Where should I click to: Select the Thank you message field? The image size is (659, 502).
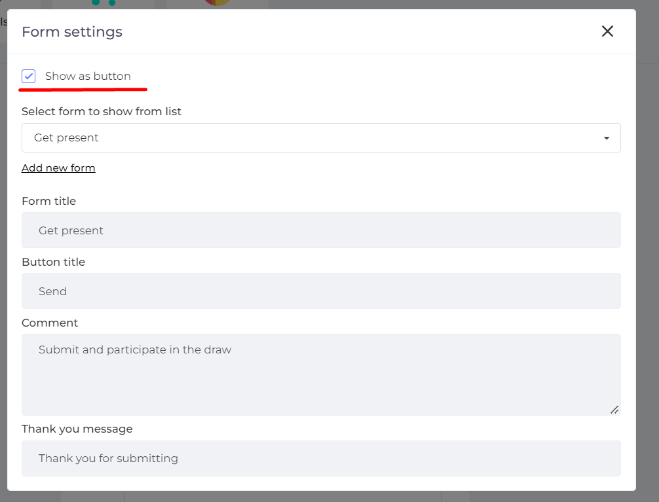coord(321,458)
